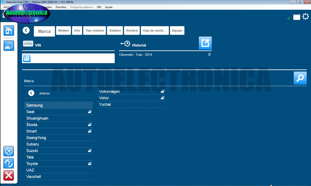Choose the Toyota brand
311x186 pixels.
(59, 163)
